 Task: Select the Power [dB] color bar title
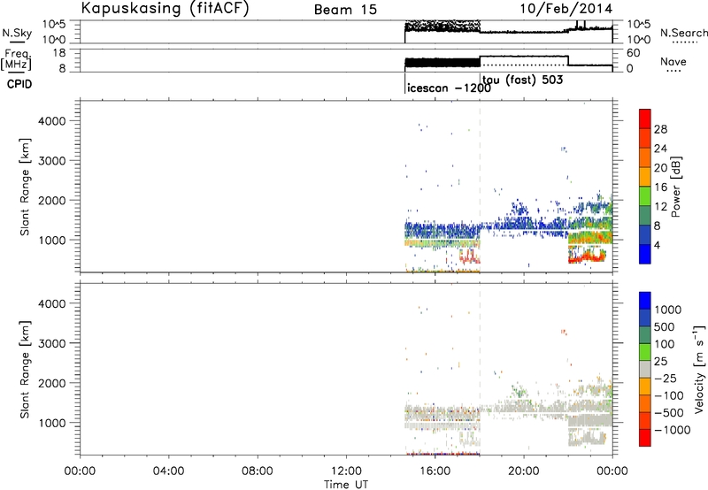(x=676, y=187)
